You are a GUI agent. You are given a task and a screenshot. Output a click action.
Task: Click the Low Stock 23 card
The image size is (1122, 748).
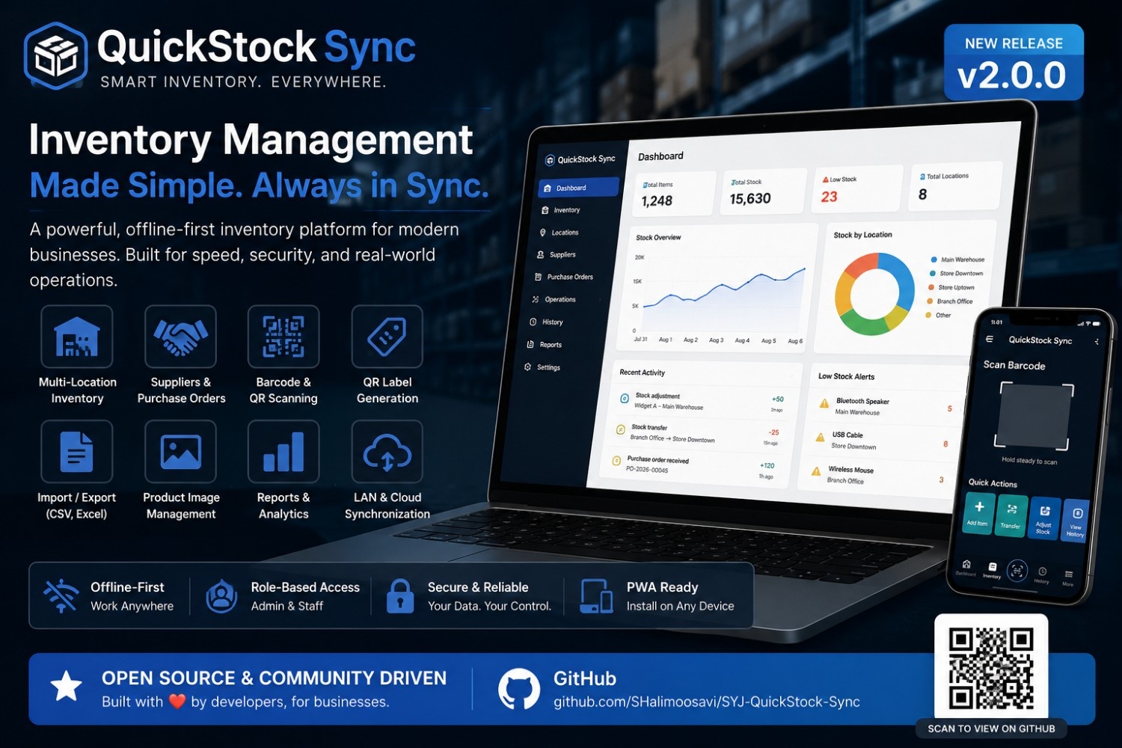(x=858, y=188)
